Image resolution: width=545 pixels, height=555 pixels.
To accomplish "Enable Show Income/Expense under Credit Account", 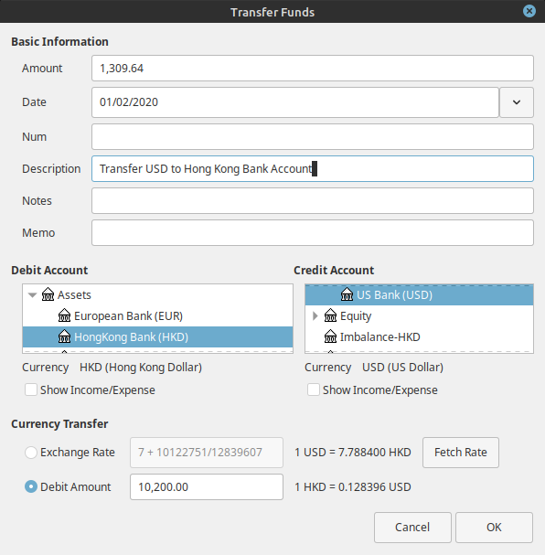I will coord(314,390).
